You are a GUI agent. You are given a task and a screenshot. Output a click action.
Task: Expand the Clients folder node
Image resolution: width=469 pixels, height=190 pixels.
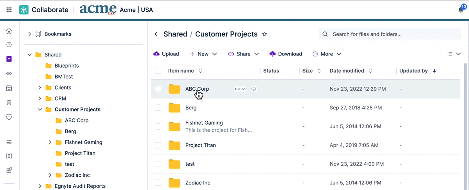coord(40,88)
